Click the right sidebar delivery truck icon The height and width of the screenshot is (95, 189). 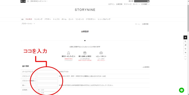pyautogui.click(x=185, y=45)
